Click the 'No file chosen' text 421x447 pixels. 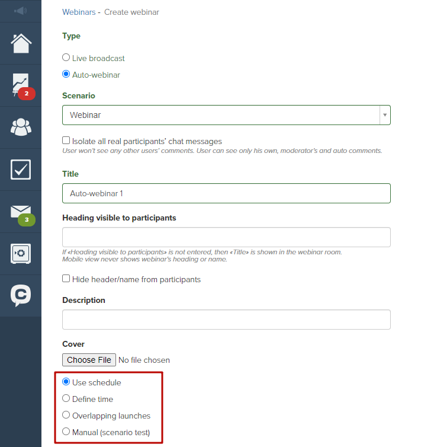[x=144, y=360]
